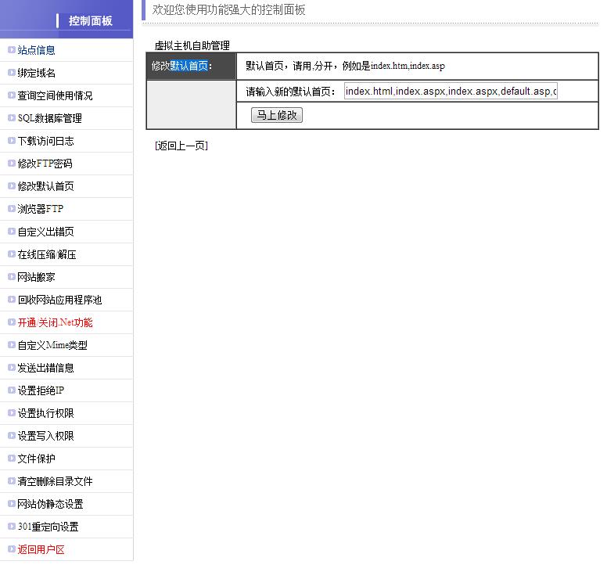Follow the [返回上一页] link
This screenshot has width=607, height=572.
181,146
